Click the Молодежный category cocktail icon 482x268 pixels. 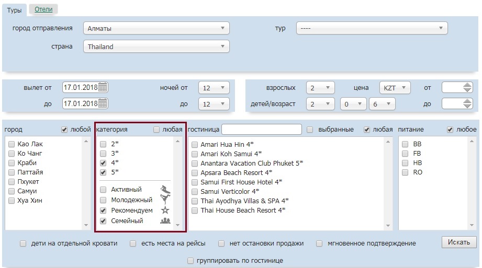click(165, 200)
